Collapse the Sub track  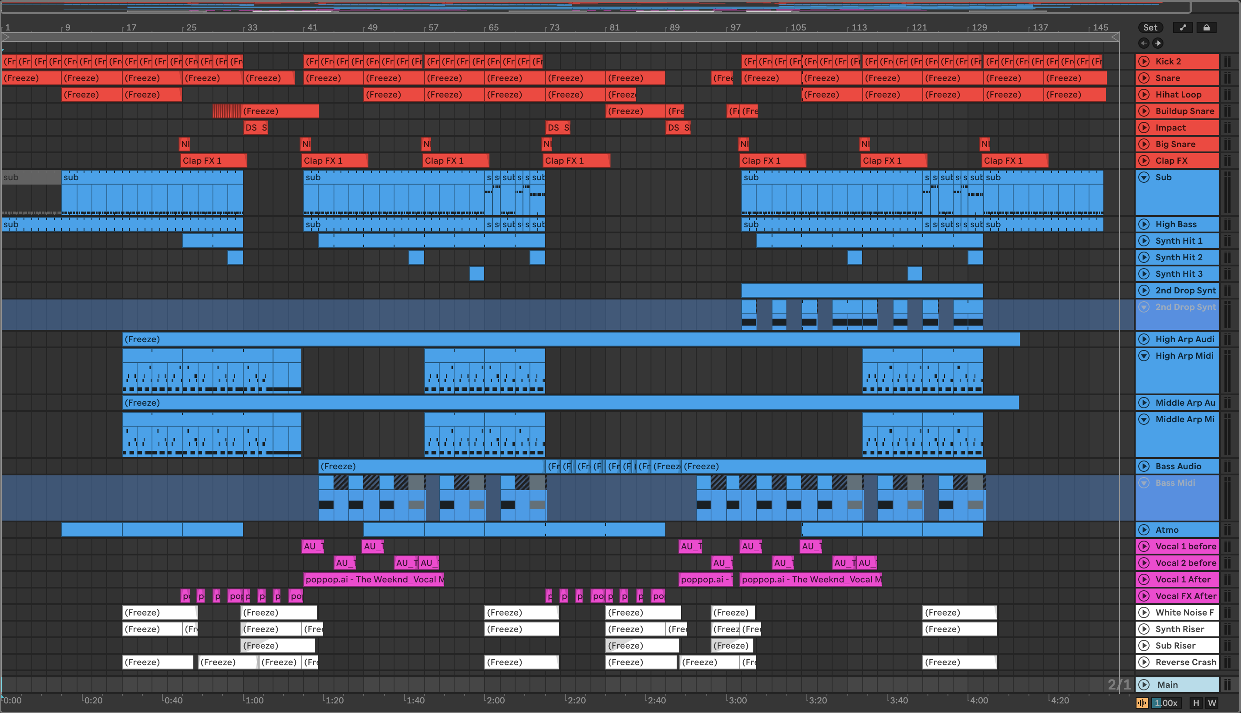(1144, 177)
